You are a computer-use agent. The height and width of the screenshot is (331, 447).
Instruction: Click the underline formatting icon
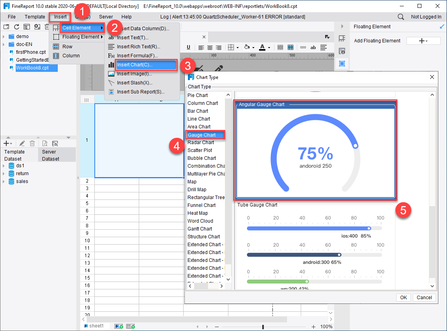188,48
